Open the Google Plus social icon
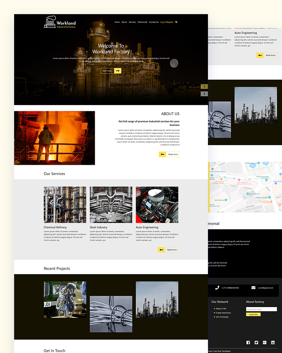Screen dimensions: 282x353 (265, 342)
